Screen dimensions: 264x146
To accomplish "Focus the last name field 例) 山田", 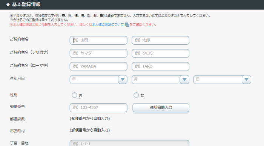I will [x=98, y=40].
